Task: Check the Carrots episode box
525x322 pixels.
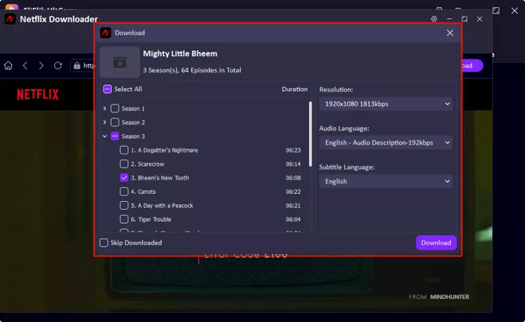Action: 124,192
